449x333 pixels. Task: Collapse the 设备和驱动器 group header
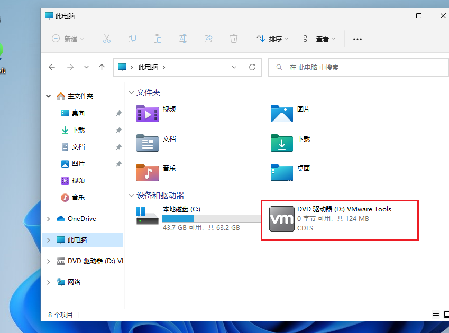pyautogui.click(x=131, y=196)
